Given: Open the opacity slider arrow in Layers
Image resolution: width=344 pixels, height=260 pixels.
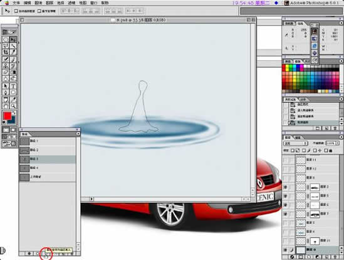Looking at the screenshot, I should click(x=337, y=143).
